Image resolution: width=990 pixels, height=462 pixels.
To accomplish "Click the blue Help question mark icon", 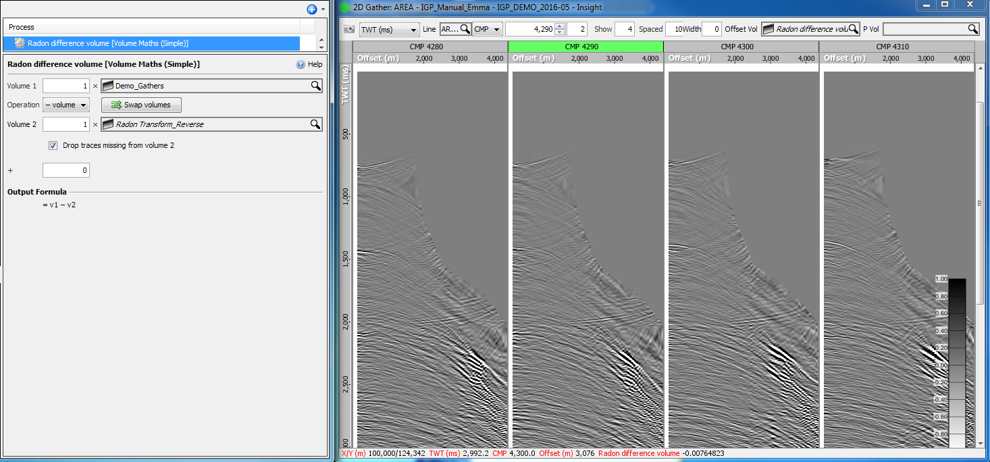I will [x=301, y=64].
